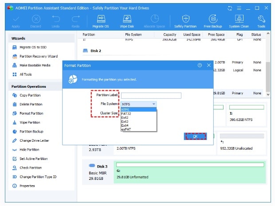Choose Copy Partition operation

click(x=26, y=95)
